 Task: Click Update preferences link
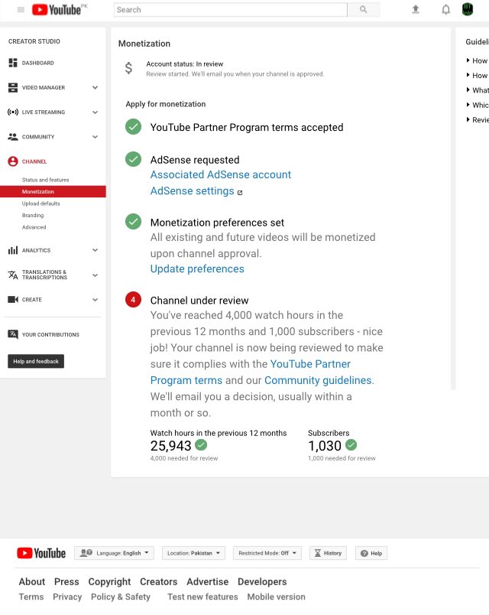point(197,268)
